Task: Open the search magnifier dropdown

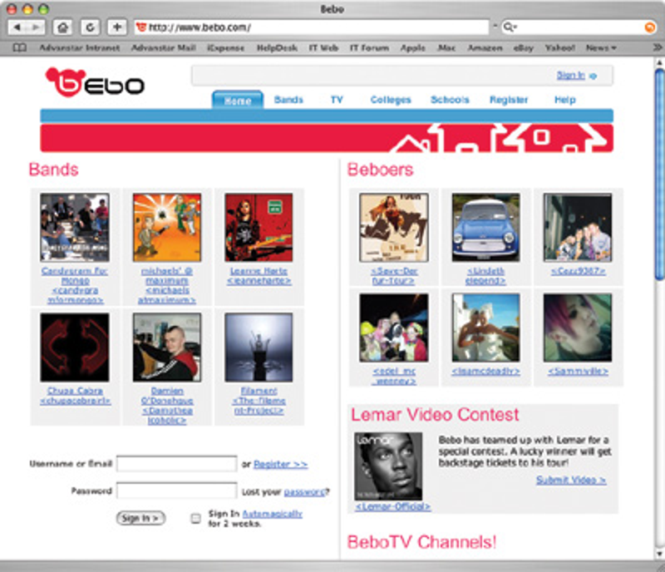Action: (510, 27)
